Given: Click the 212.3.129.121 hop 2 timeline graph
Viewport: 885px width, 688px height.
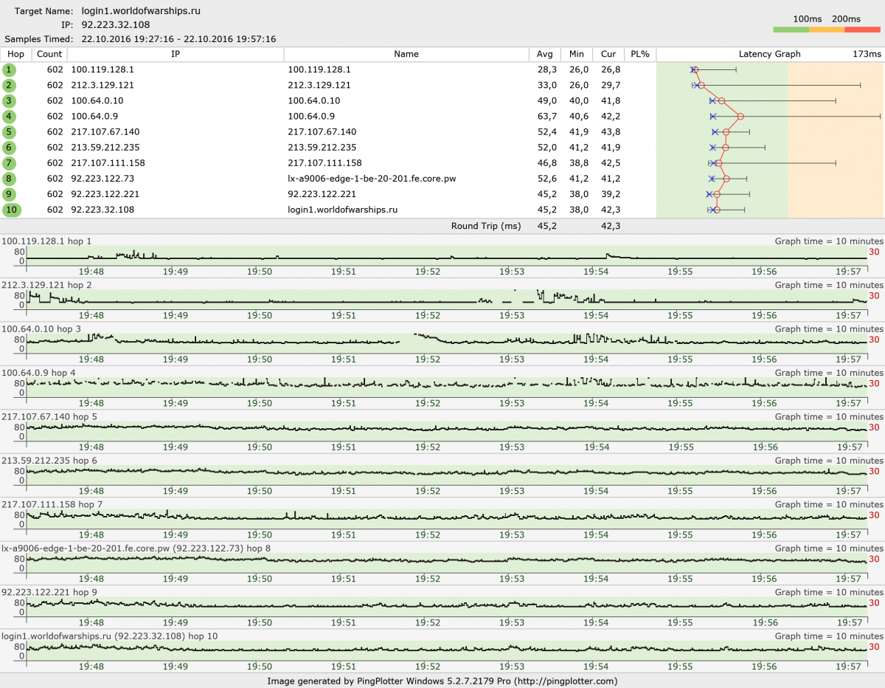Looking at the screenshot, I should (447, 299).
